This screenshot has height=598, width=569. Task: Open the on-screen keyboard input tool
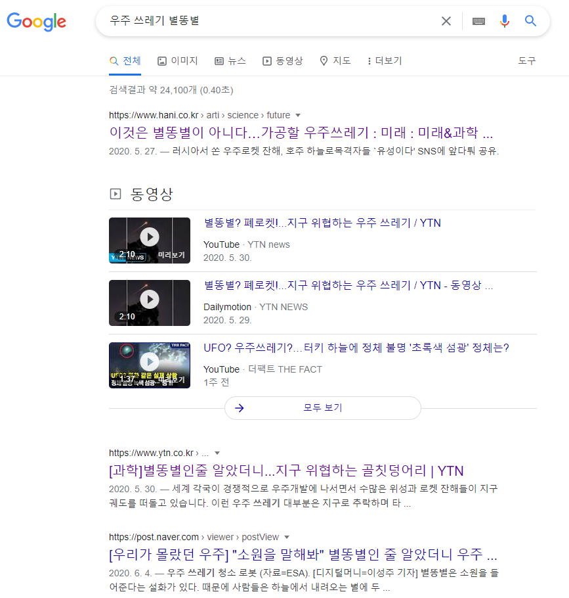478,21
